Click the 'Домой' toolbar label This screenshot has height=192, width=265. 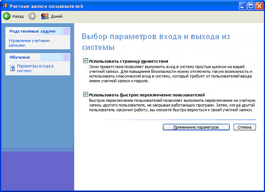tap(57, 17)
